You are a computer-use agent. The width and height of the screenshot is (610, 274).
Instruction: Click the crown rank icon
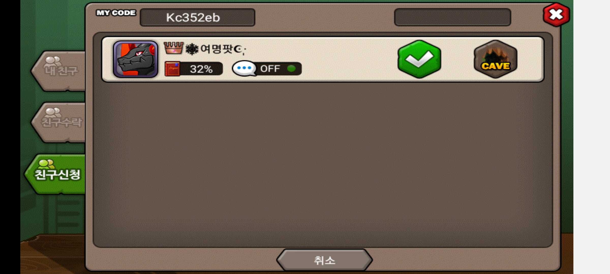click(173, 48)
